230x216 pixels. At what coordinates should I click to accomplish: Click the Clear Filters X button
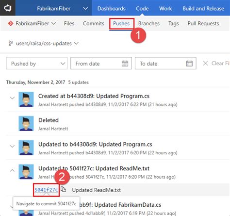205,63
